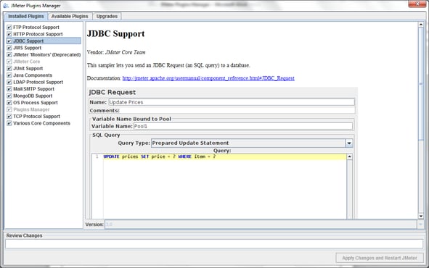Click the Vendor JMeter Core Team text

116,52
